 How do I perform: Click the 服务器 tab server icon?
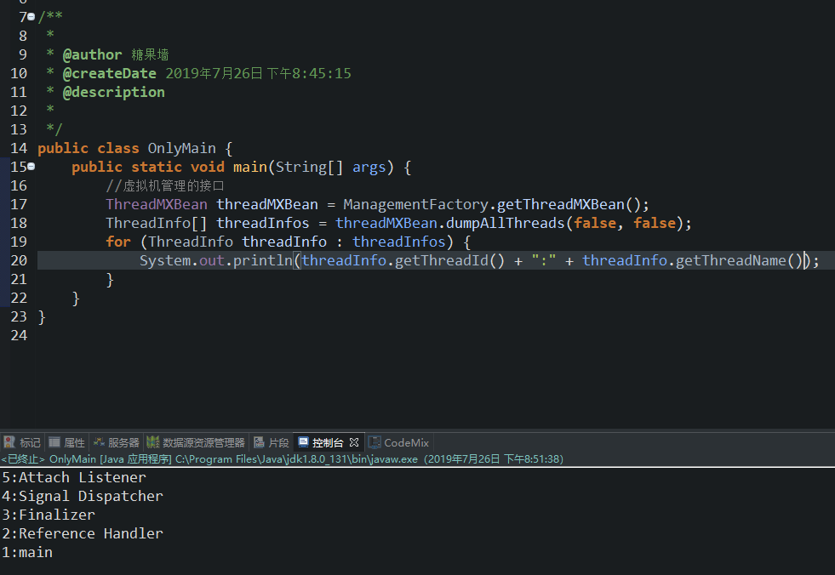tap(99, 442)
